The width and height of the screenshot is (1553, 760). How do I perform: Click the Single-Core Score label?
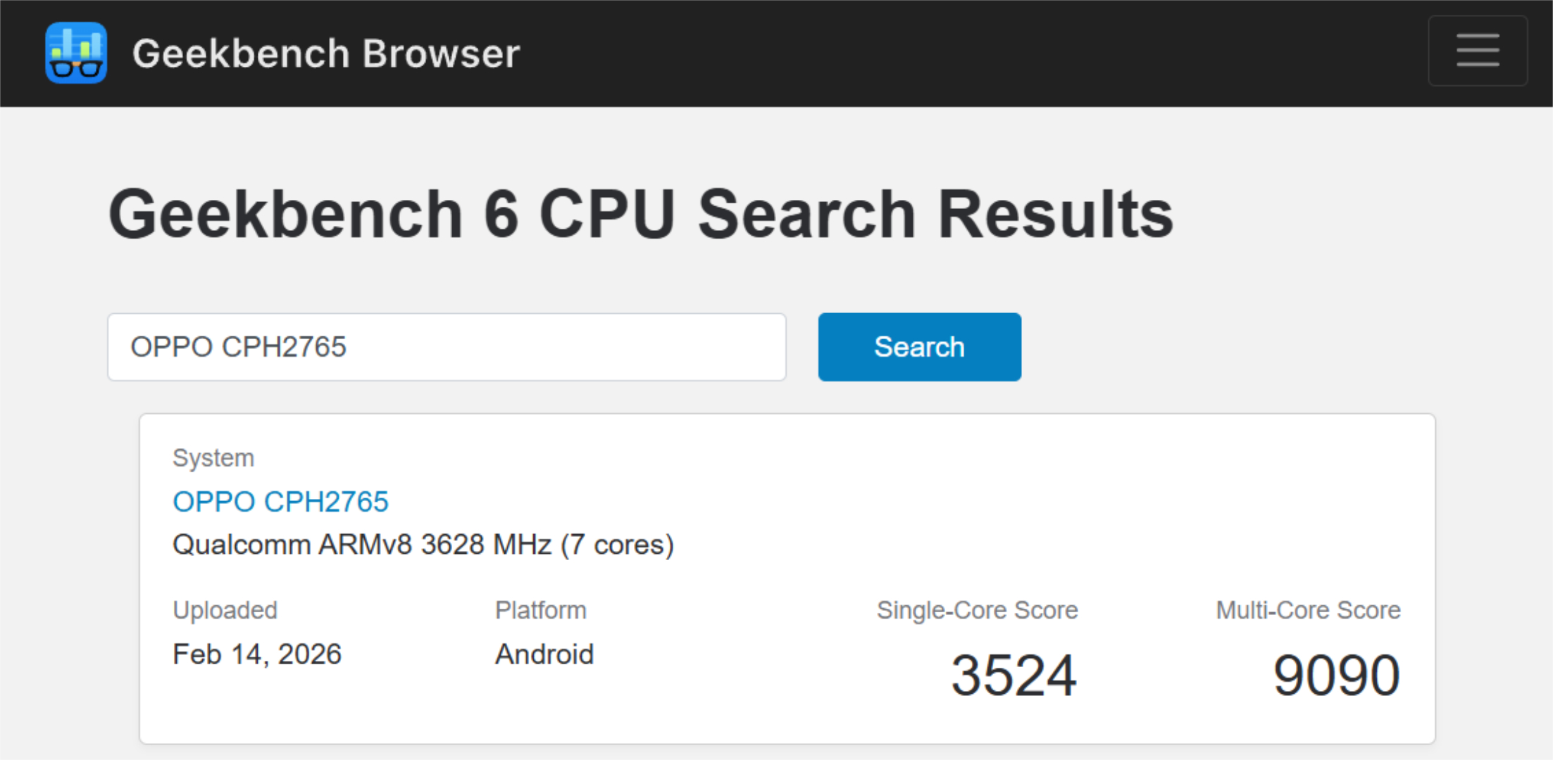pyautogui.click(x=977, y=610)
